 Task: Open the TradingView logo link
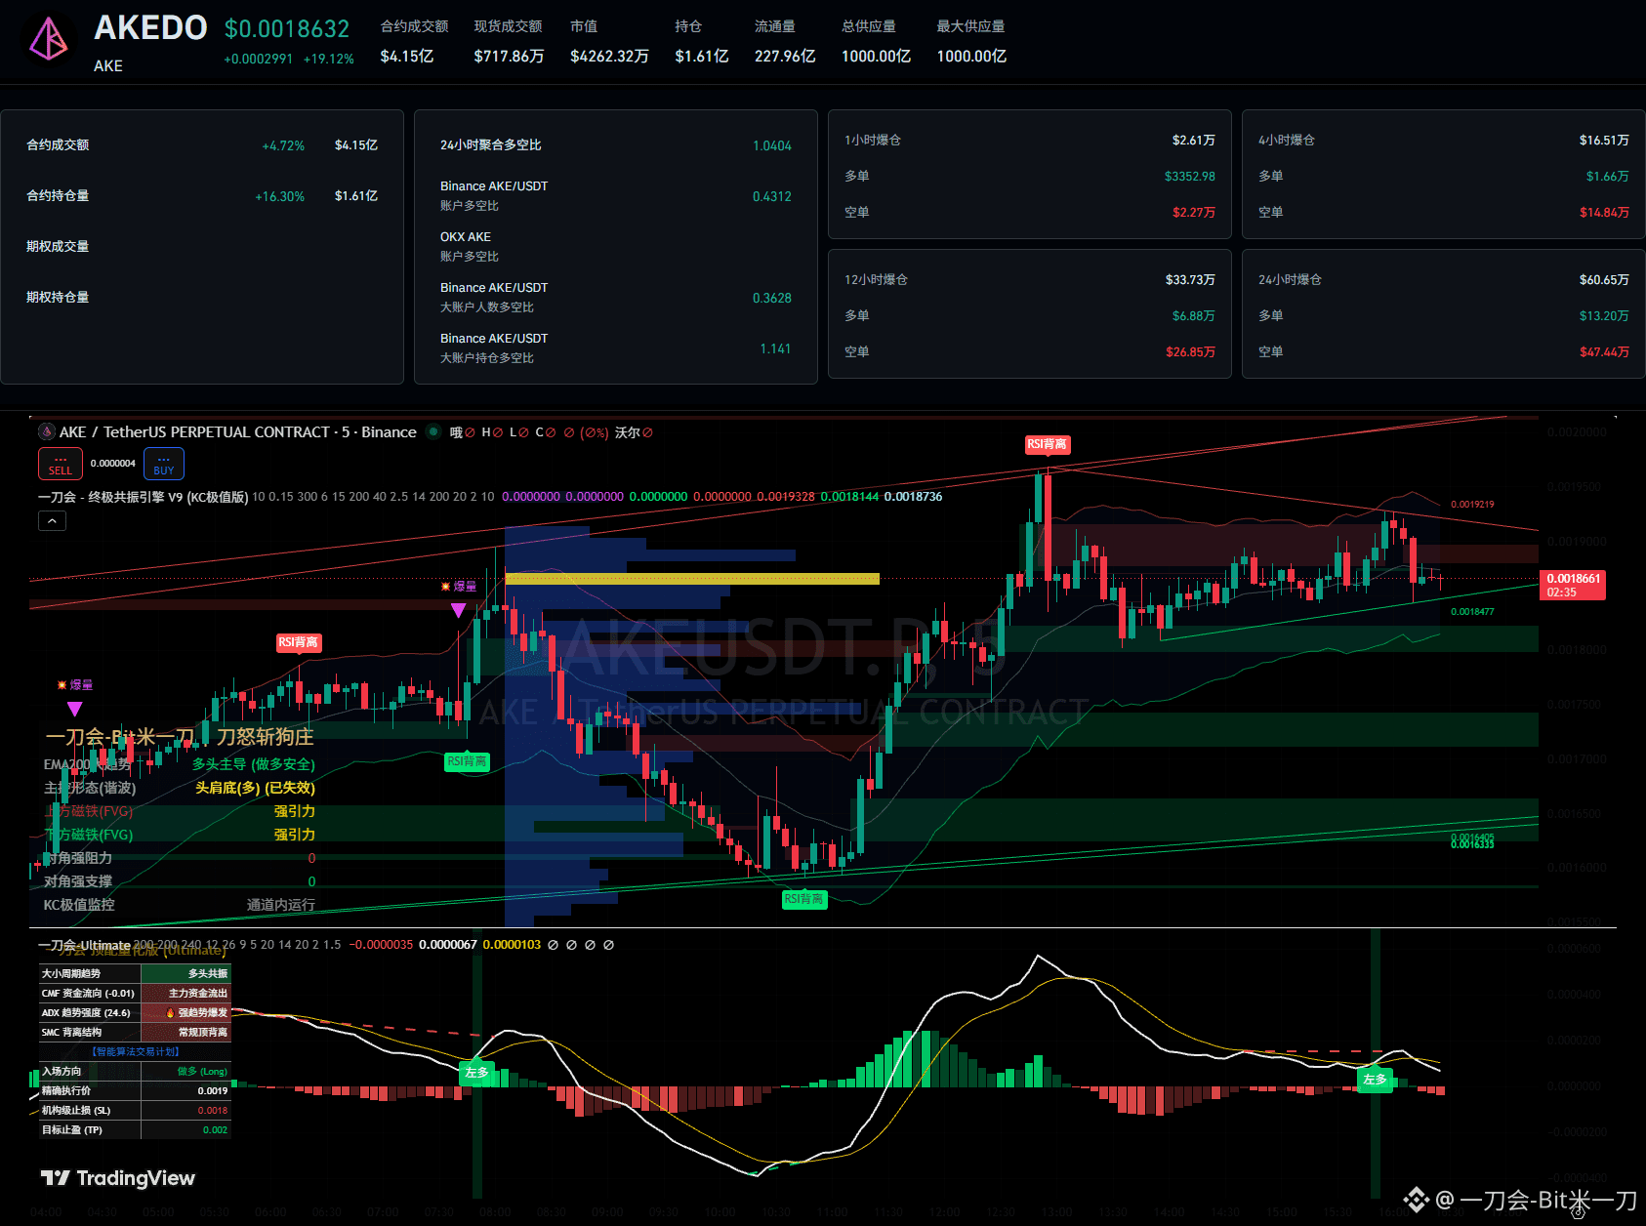click(x=118, y=1178)
